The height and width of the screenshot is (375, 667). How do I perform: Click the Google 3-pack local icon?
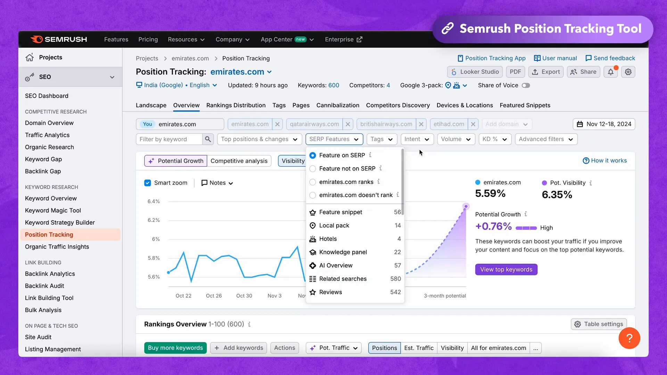[447, 85]
